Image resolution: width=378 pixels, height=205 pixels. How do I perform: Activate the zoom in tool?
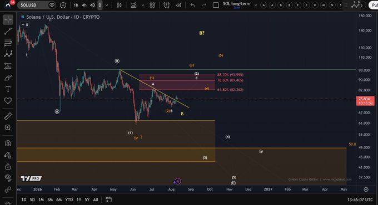[8, 127]
